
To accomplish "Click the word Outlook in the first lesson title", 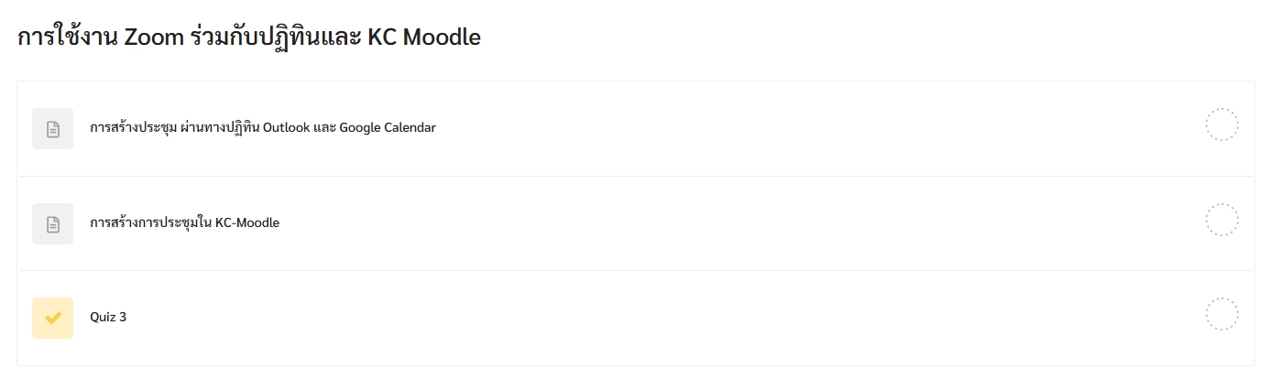I will tap(286, 128).
